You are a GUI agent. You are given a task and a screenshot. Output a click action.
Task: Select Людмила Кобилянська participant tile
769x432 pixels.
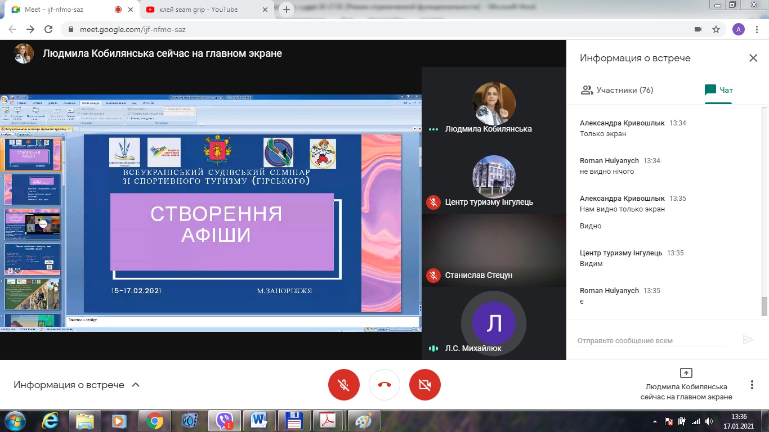(494, 103)
